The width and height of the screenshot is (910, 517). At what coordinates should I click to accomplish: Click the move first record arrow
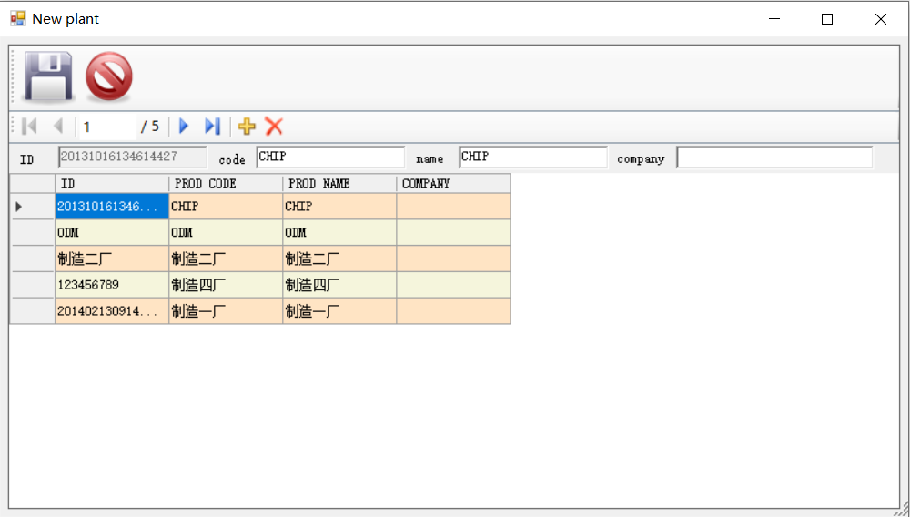click(x=29, y=127)
